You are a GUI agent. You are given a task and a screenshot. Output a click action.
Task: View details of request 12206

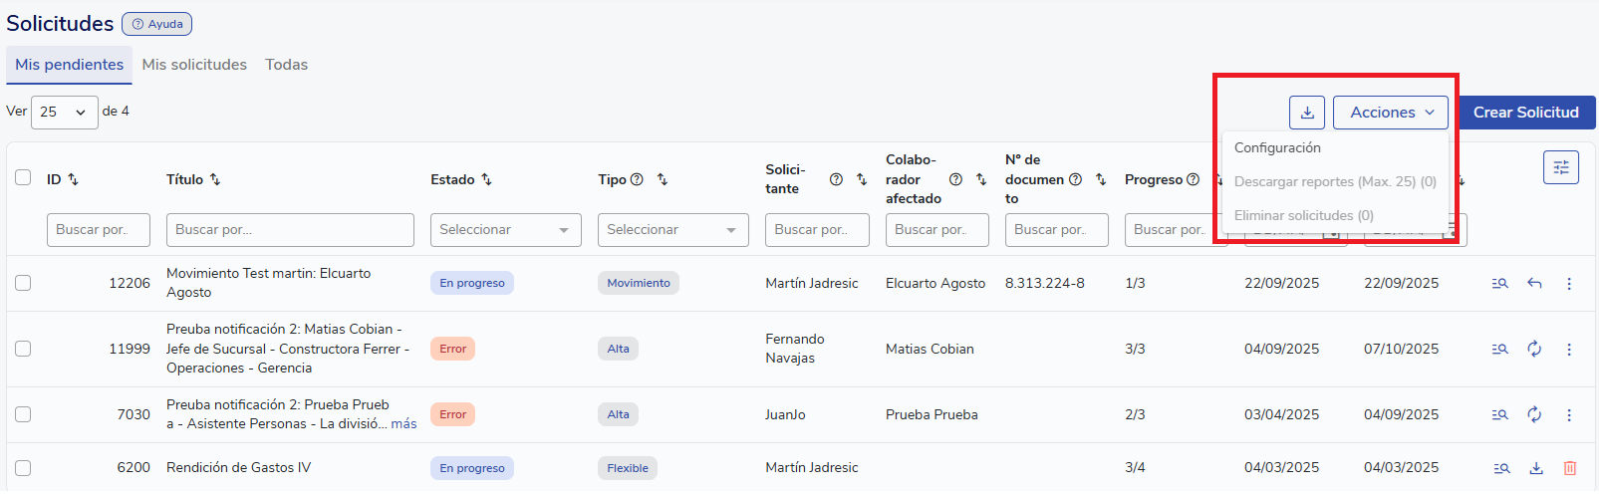(1499, 284)
